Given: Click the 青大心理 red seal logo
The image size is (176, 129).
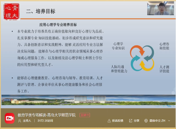Looking at the screenshot, I should pyautogui.click(x=12, y=12).
